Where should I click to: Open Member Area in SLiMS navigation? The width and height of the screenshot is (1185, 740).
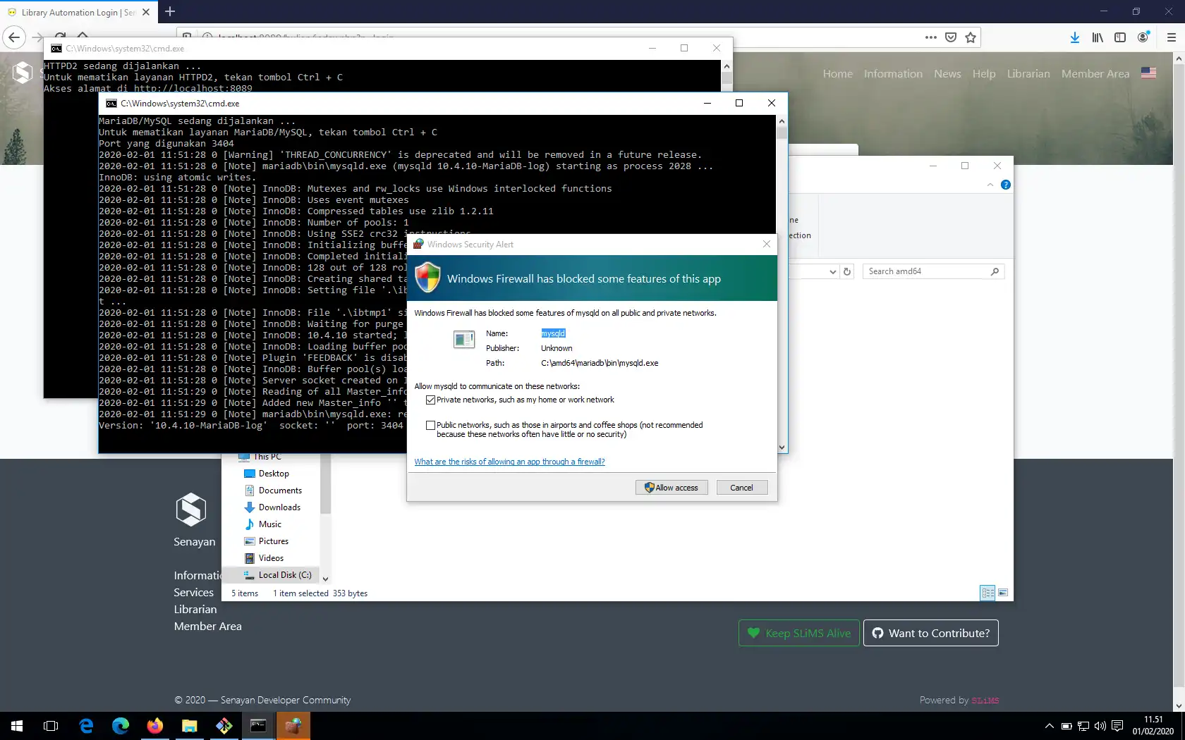point(1095,73)
